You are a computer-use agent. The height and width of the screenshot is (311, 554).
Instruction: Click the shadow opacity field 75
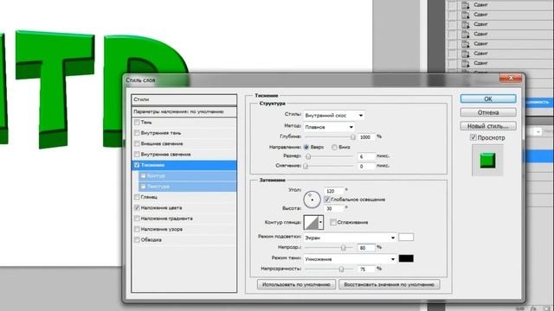(x=365, y=269)
